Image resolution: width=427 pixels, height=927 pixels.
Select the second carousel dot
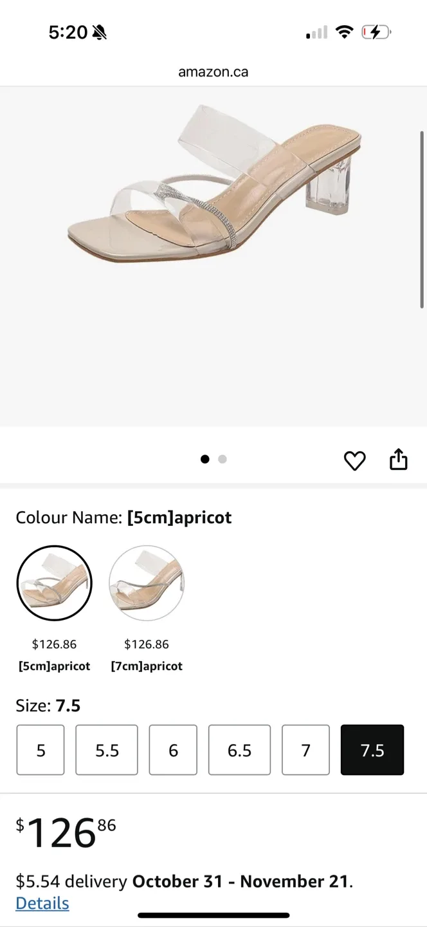[x=223, y=459]
